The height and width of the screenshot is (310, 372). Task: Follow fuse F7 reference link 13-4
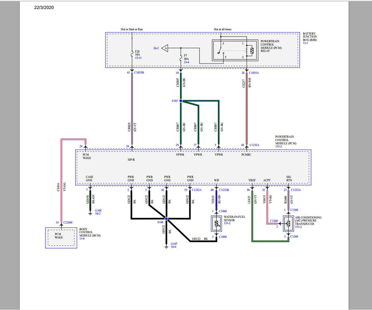pos(186,62)
